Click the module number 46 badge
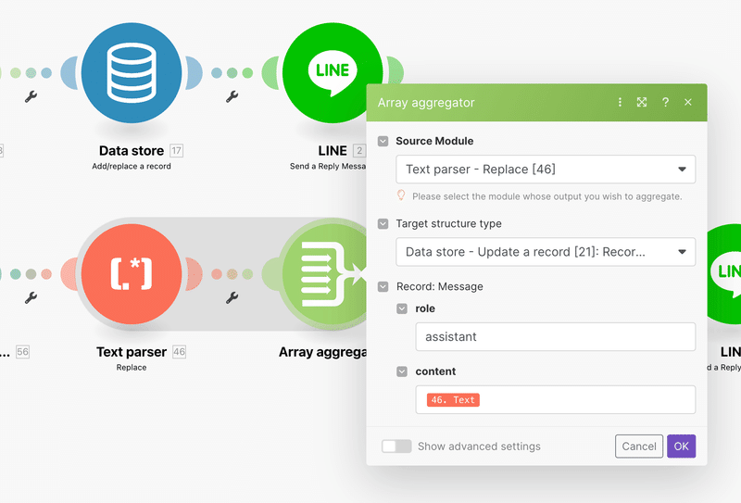 click(179, 352)
